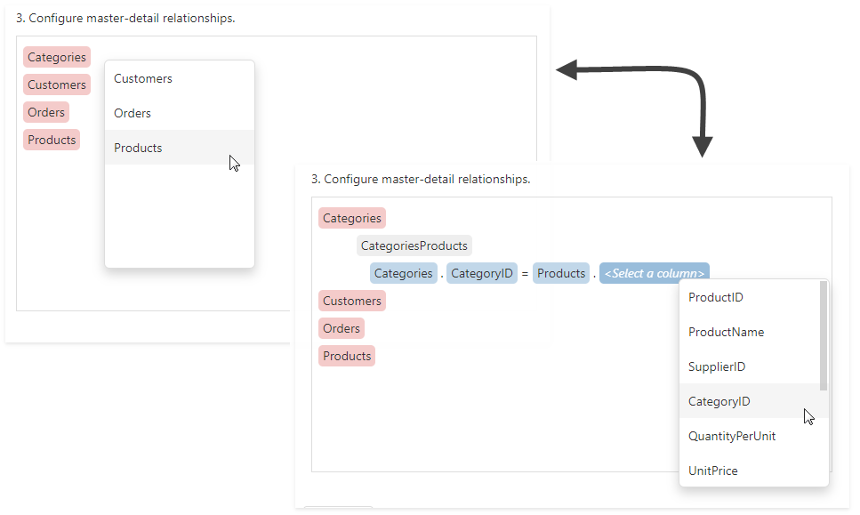Click pink Categories tag in upper-left panel
This screenshot has height=515, width=860.
click(57, 58)
